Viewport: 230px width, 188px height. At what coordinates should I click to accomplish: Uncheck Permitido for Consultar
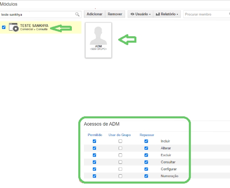point(94,162)
